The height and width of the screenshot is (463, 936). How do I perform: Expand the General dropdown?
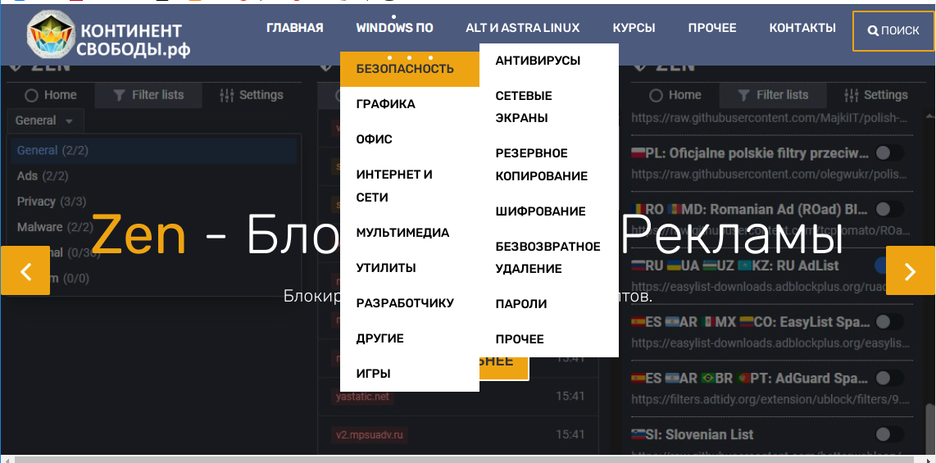coord(45,120)
